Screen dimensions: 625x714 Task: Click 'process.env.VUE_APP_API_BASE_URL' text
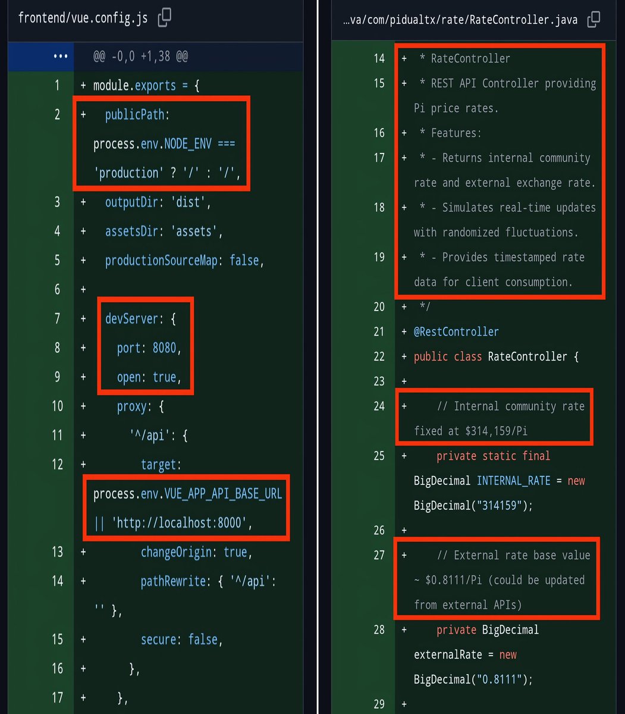pos(188,493)
